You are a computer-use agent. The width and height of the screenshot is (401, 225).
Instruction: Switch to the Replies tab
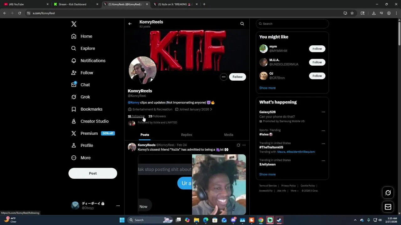point(186,135)
